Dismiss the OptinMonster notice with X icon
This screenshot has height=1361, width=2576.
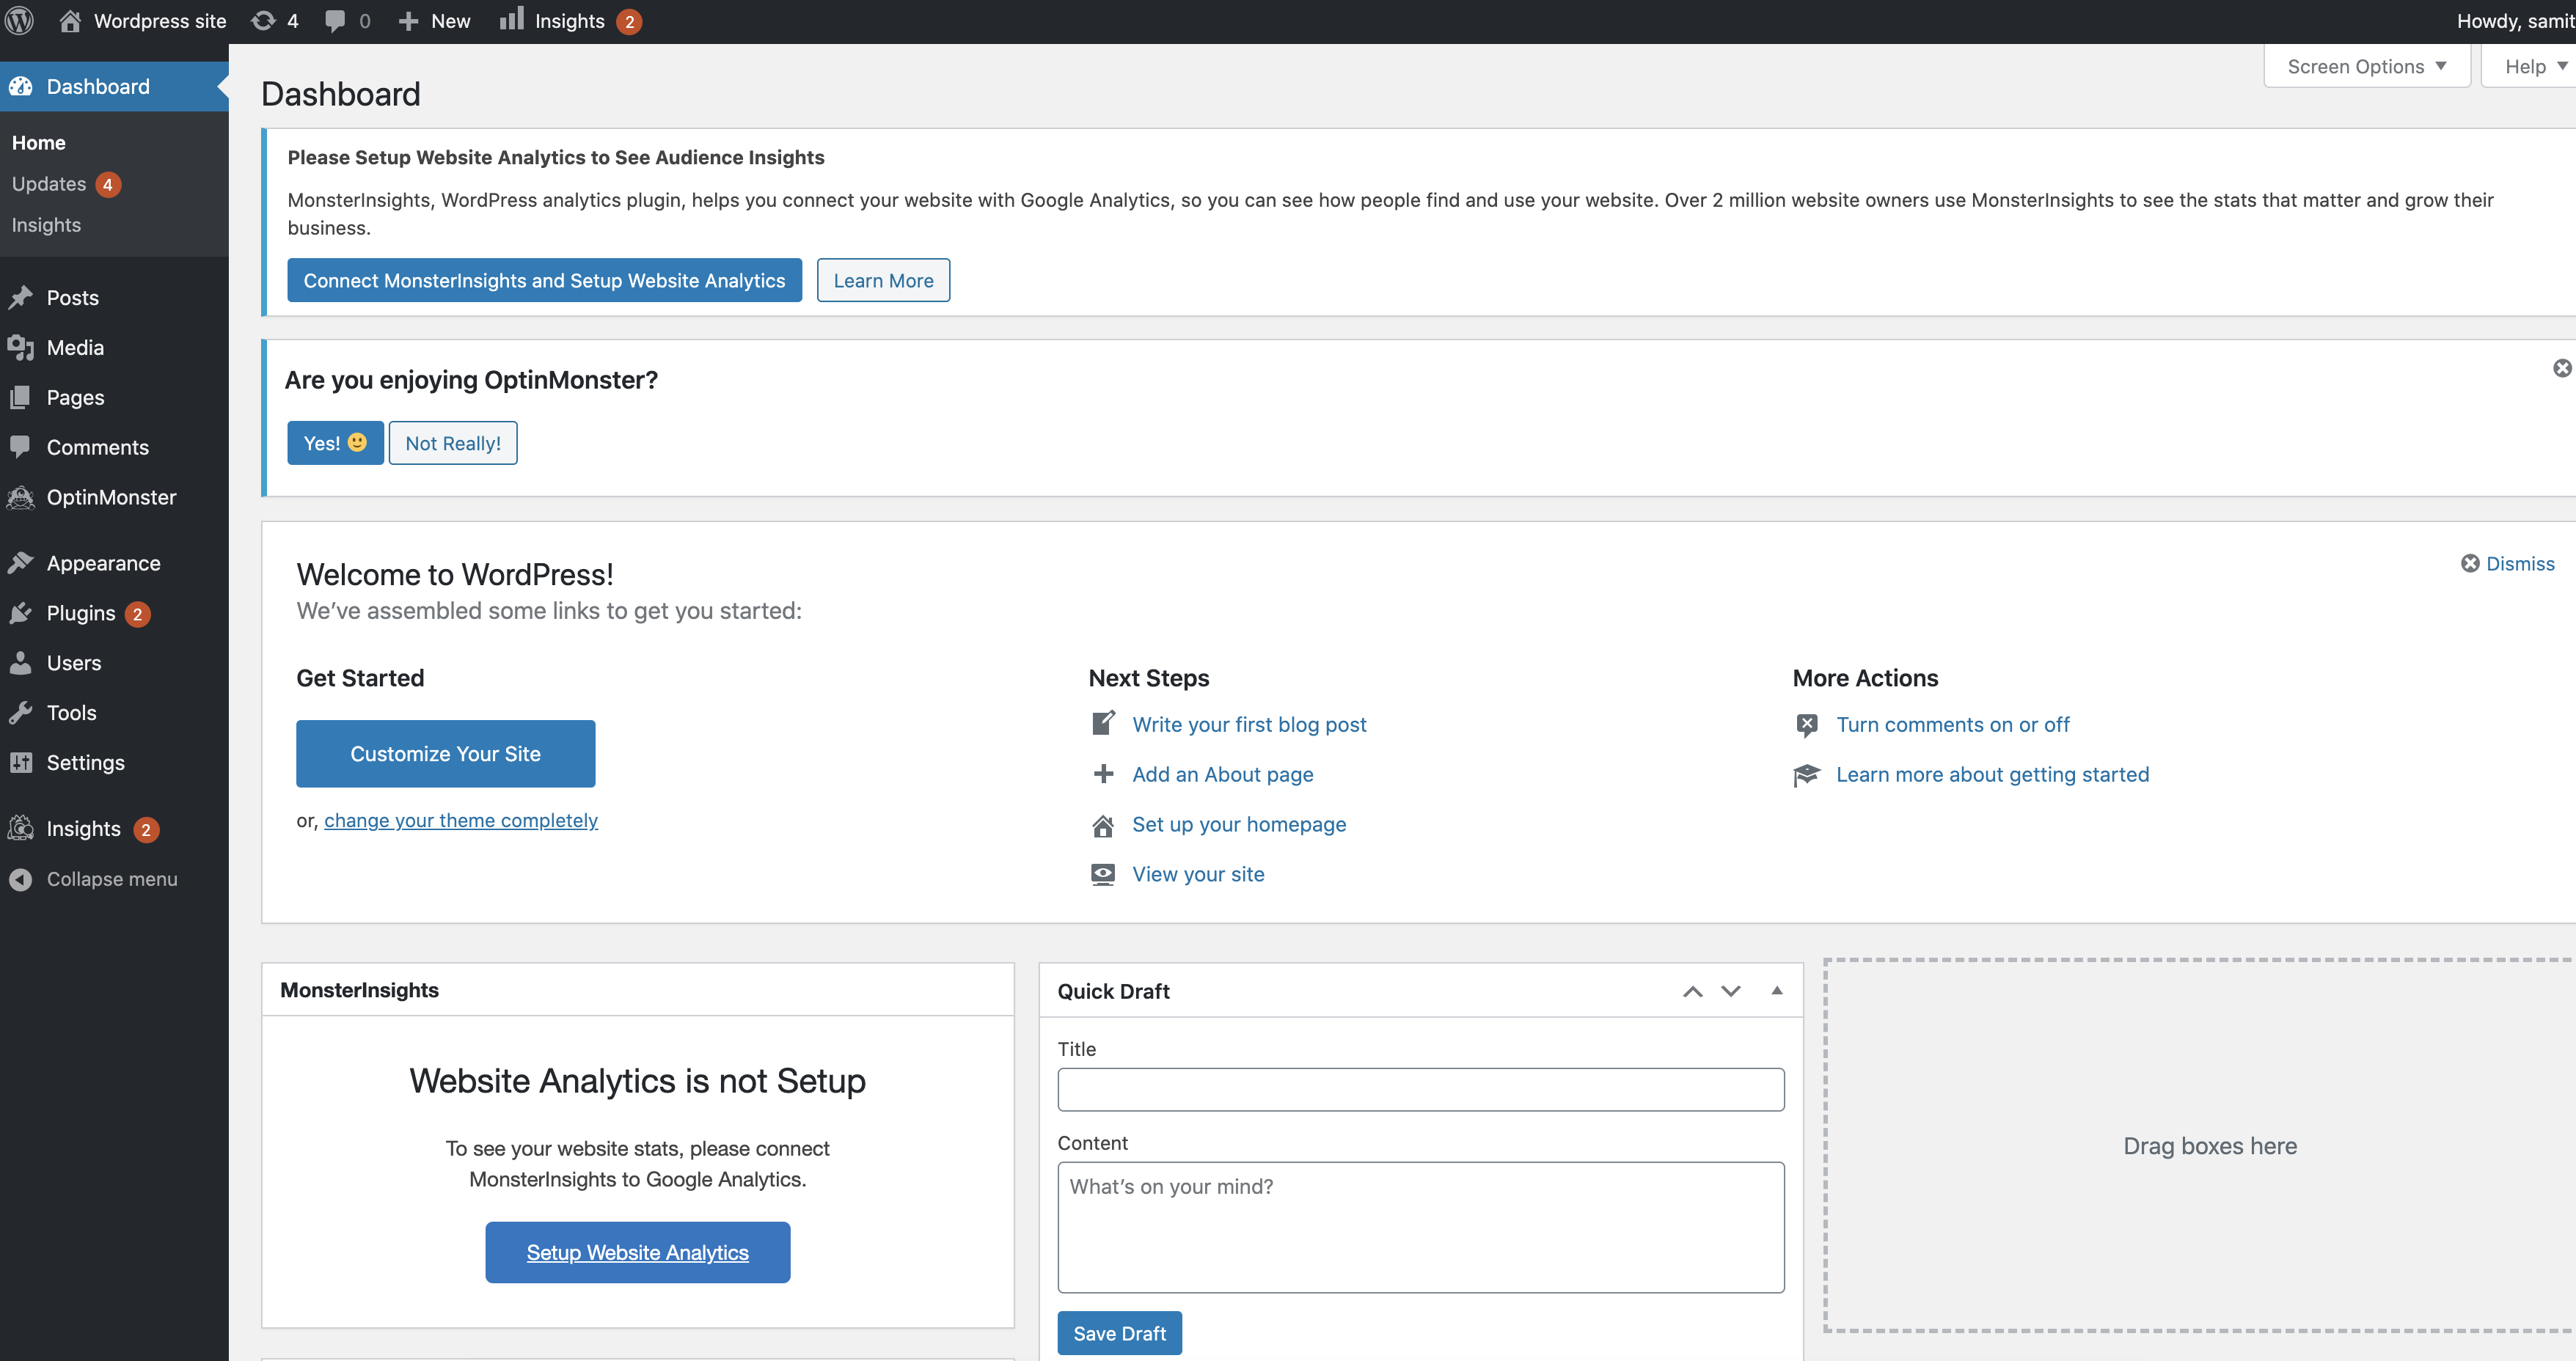pyautogui.click(x=2561, y=368)
